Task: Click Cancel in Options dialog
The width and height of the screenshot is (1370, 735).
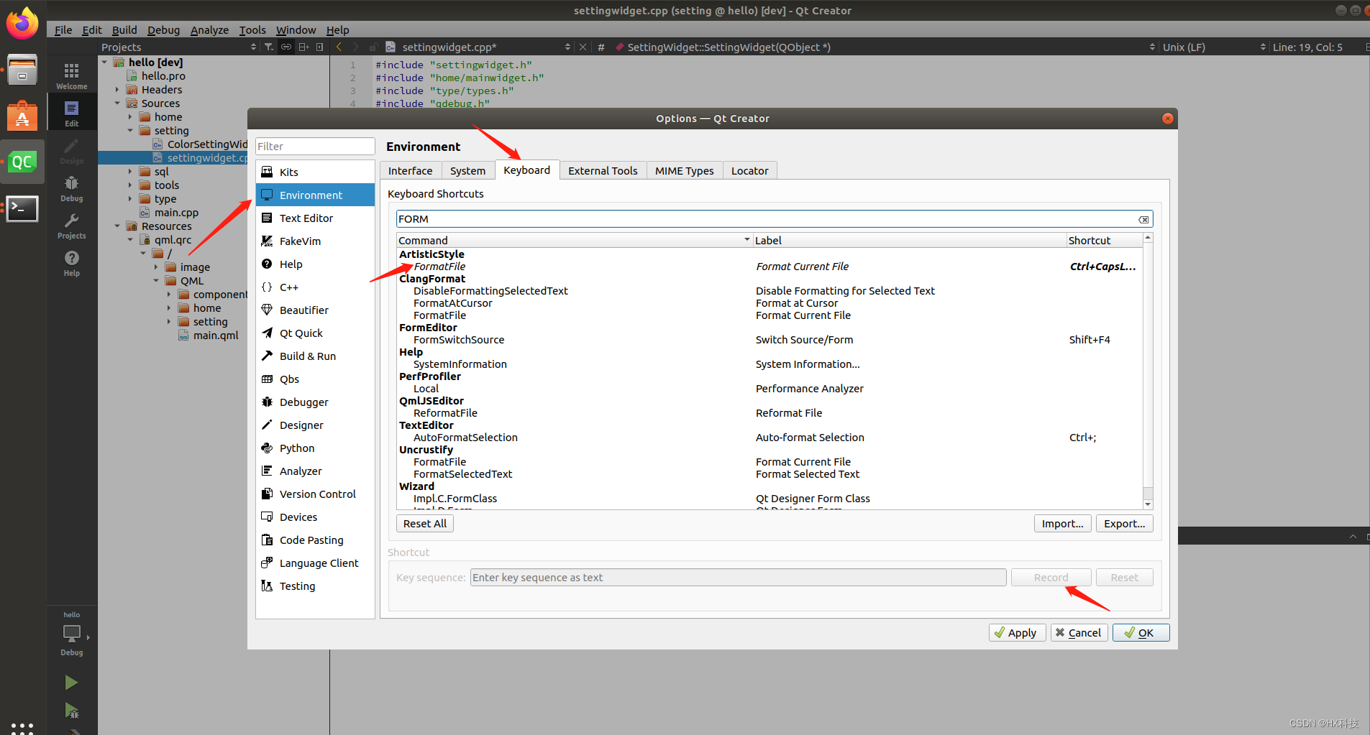Action: 1079,633
